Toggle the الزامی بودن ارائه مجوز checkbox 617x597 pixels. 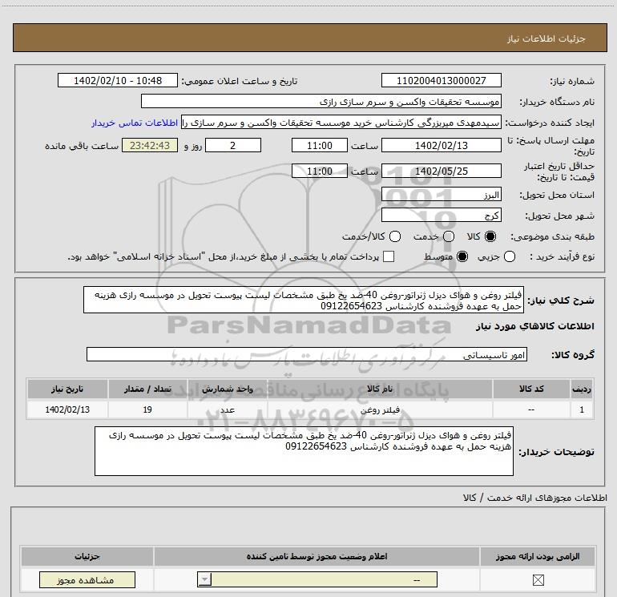point(538,579)
